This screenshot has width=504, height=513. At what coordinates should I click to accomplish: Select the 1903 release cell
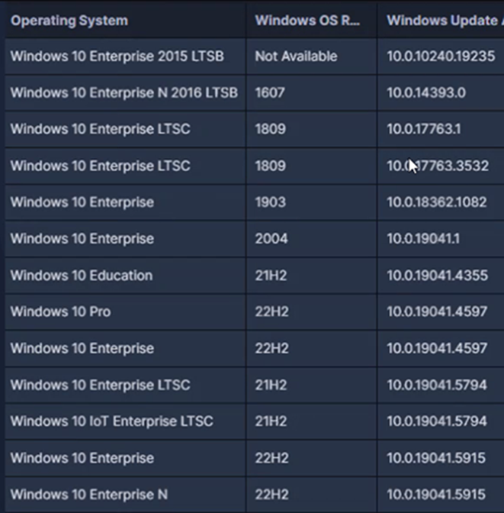(x=271, y=202)
